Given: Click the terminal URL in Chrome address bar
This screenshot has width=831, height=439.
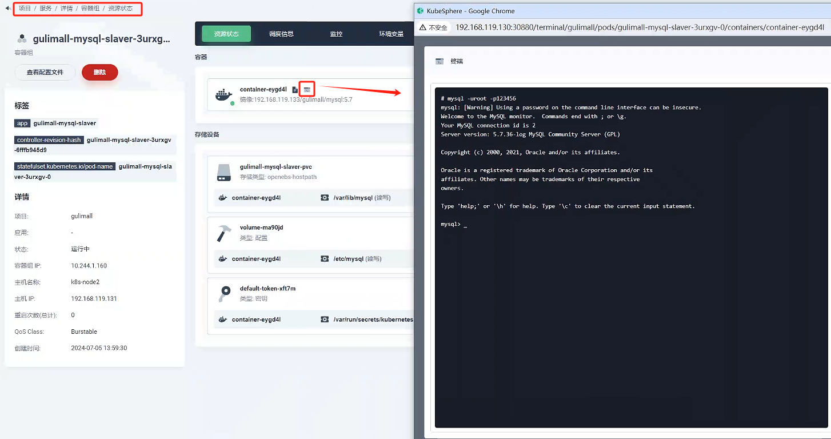Looking at the screenshot, I should 640,27.
